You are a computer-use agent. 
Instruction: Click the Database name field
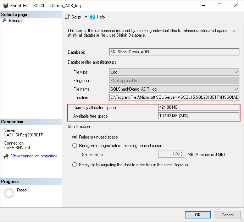point(174,52)
